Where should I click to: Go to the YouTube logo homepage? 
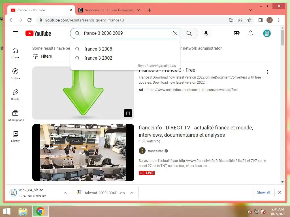pos(38,33)
